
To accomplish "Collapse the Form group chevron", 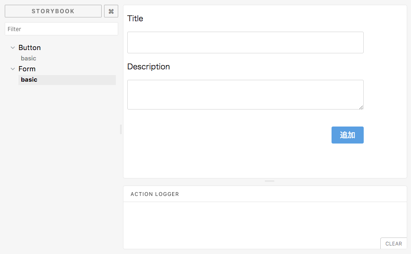I will click(x=13, y=69).
